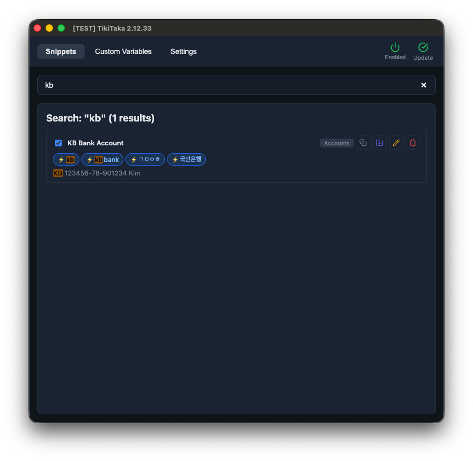Screen dimensions: 473x461
Task: Edit the snippet using the pencil icon
Action: tap(396, 143)
